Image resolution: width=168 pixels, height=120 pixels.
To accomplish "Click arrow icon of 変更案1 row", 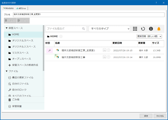I will click(x=108, y=50).
